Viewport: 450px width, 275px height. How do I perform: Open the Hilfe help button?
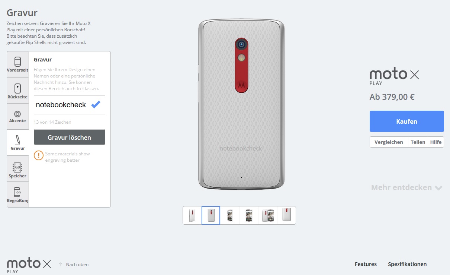[436, 142]
